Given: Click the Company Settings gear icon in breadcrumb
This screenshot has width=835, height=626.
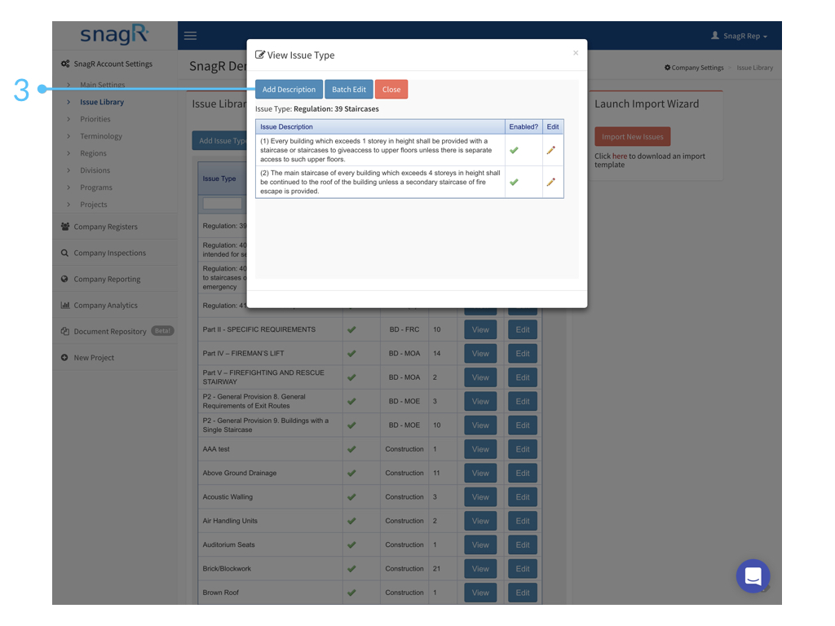Looking at the screenshot, I should 667,68.
